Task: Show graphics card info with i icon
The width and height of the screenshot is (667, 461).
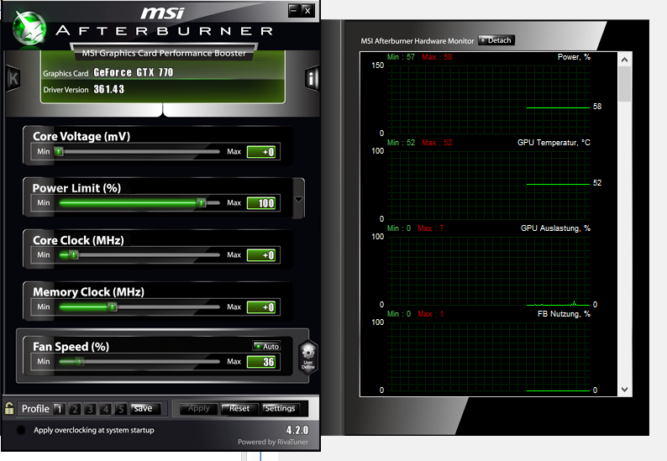Action: 312,78
